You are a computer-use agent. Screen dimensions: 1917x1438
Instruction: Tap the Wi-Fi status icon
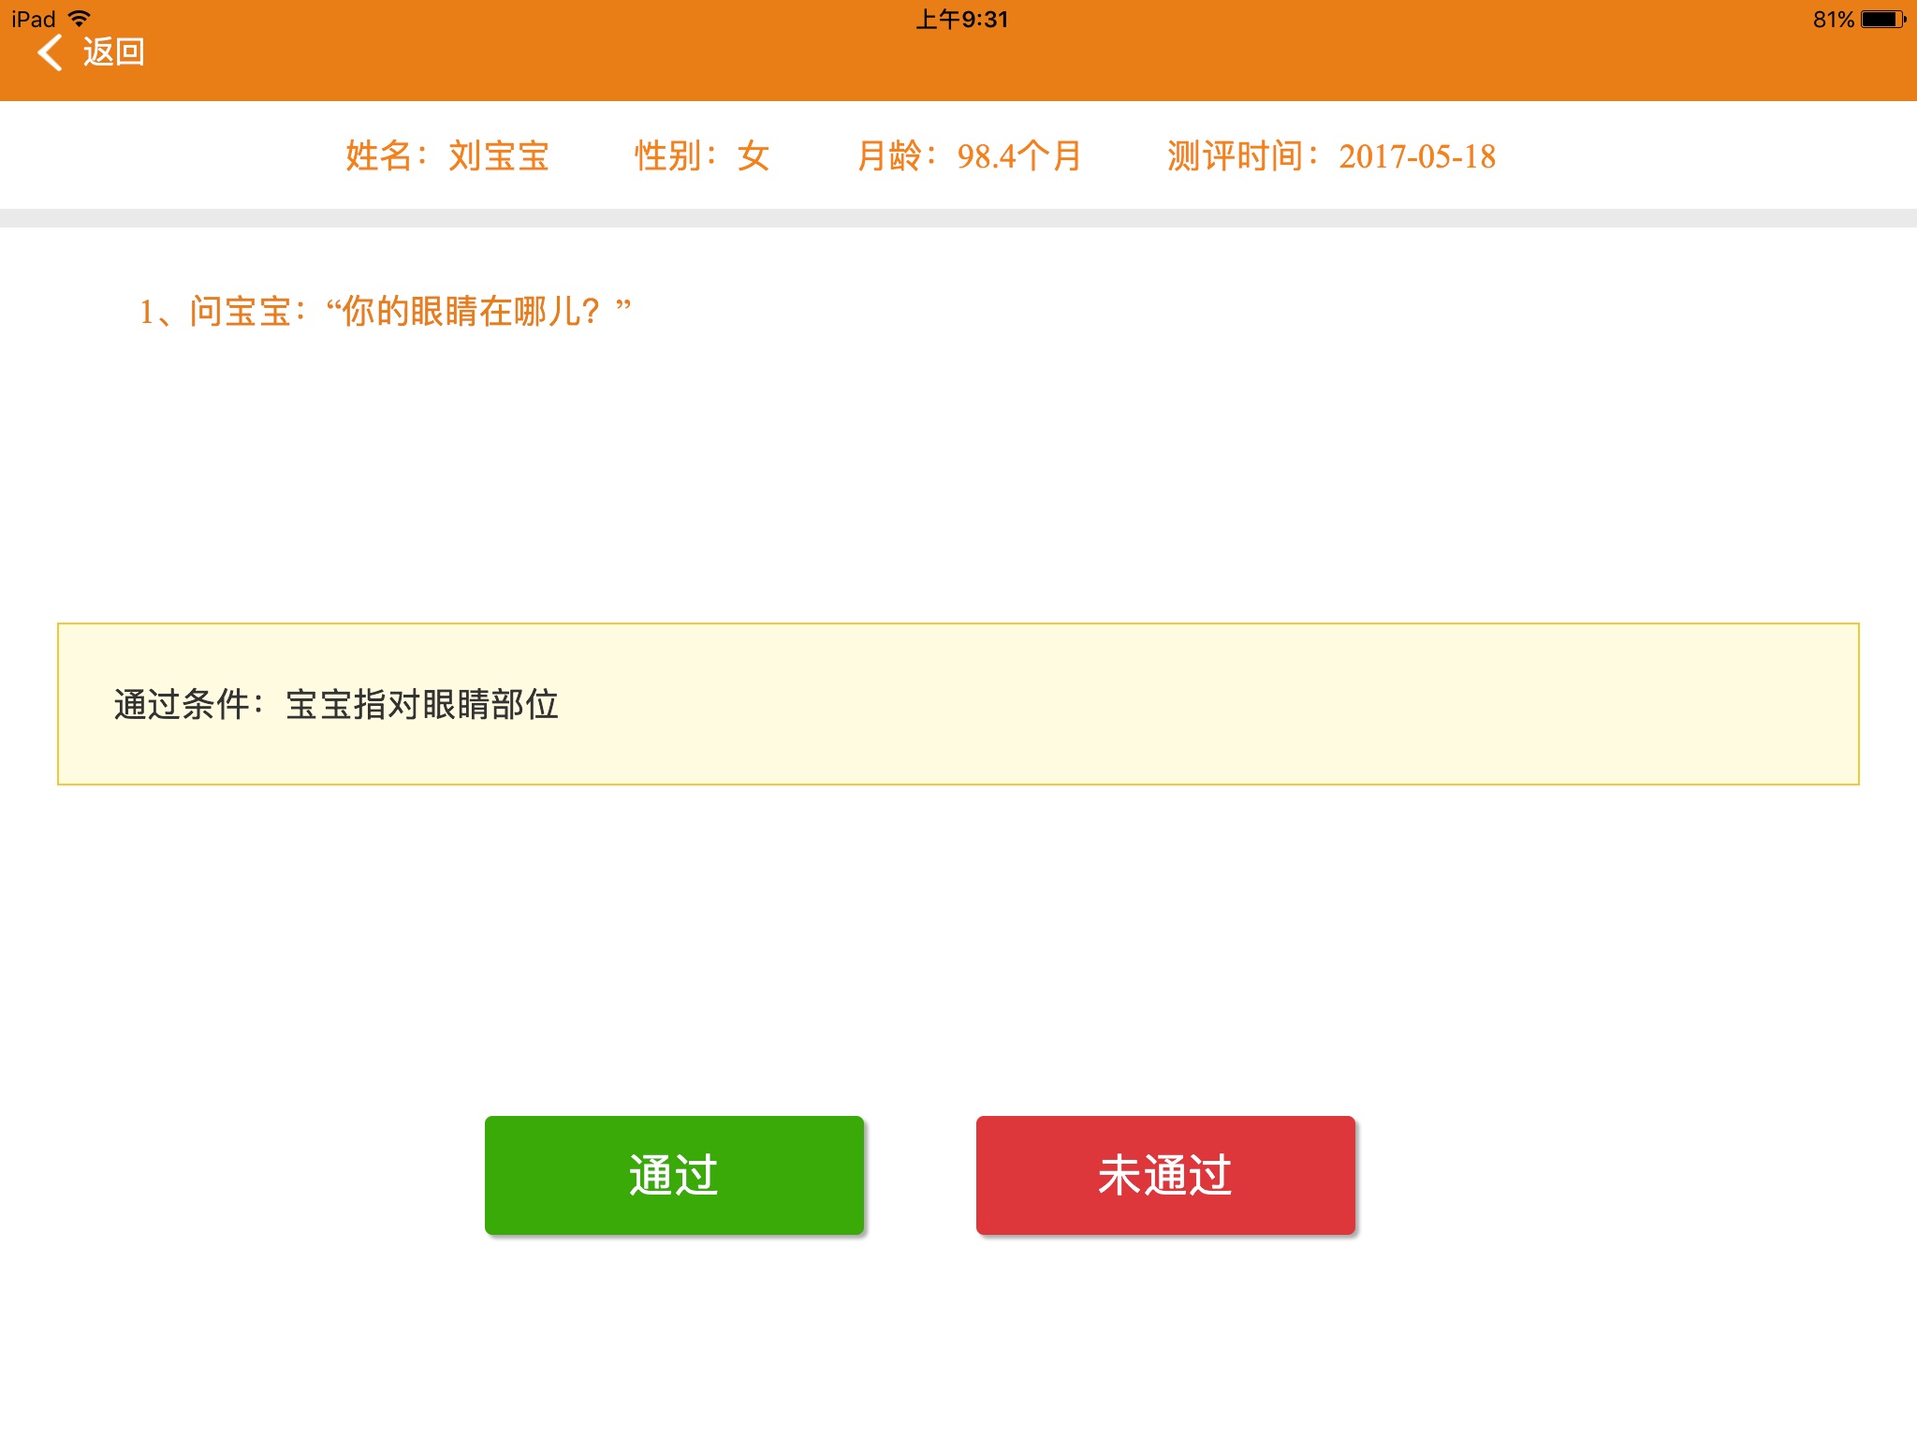coord(80,19)
